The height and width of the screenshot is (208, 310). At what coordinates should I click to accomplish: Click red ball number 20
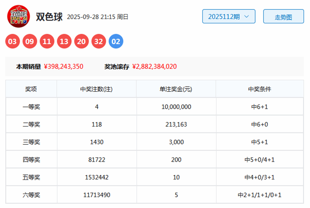tap(81, 42)
